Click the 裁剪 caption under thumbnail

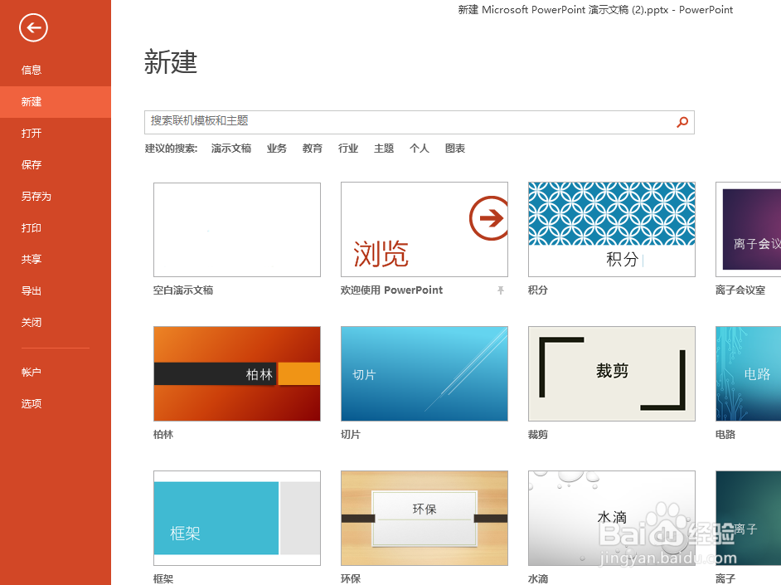538,435
